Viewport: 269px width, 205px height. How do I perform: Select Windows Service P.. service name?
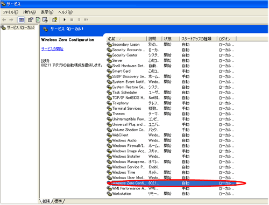click(x=129, y=167)
